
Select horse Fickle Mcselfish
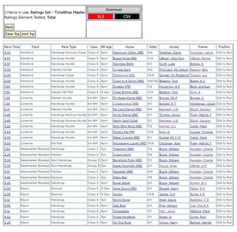point(124,217)
